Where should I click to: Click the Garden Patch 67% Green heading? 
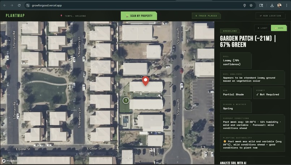[248, 41]
